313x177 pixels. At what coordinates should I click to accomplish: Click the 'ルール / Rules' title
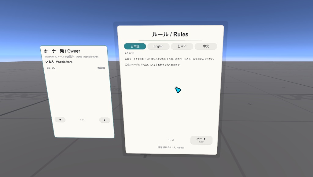coord(170,34)
